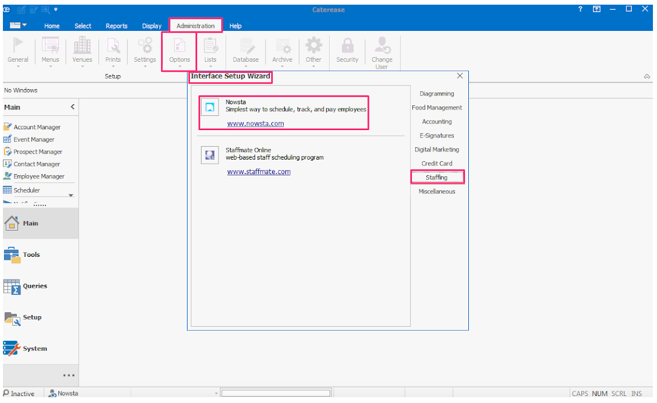Viewport: 657px width, 403px height.
Task: Select the Setup navigation group
Action: (40, 317)
